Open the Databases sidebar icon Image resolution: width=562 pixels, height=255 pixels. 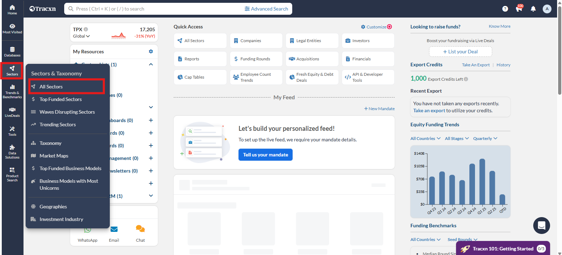click(12, 52)
